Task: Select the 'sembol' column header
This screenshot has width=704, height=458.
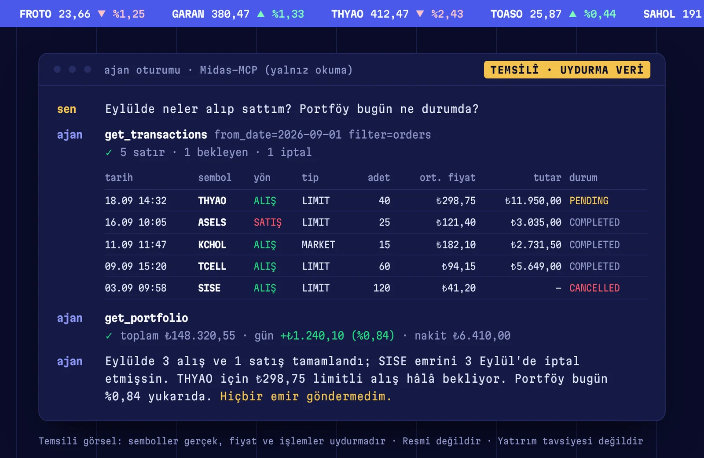Action: pos(215,177)
